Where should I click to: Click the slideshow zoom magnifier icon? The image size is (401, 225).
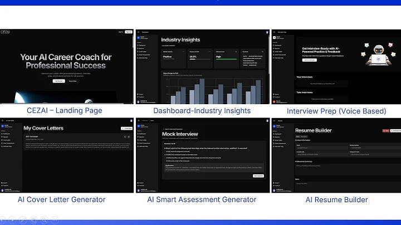click(x=44, y=219)
